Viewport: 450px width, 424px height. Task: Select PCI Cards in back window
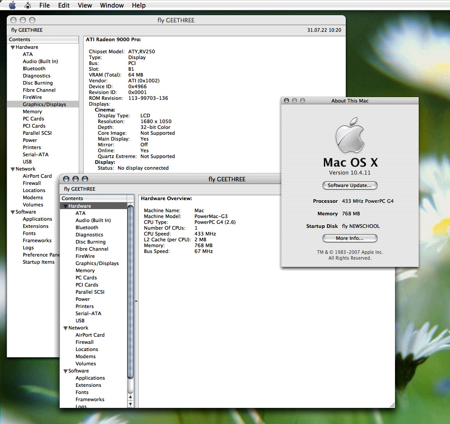pyautogui.click(x=34, y=126)
